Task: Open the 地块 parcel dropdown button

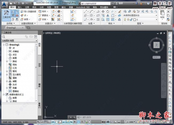Action: tap(43, 11)
